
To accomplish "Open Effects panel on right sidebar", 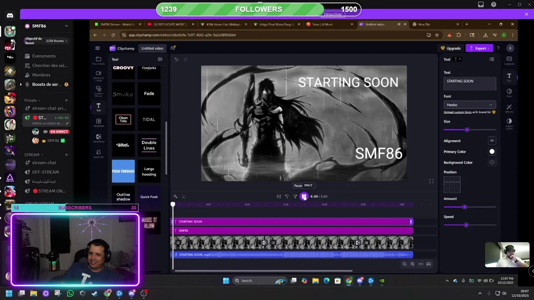I will [x=509, y=108].
